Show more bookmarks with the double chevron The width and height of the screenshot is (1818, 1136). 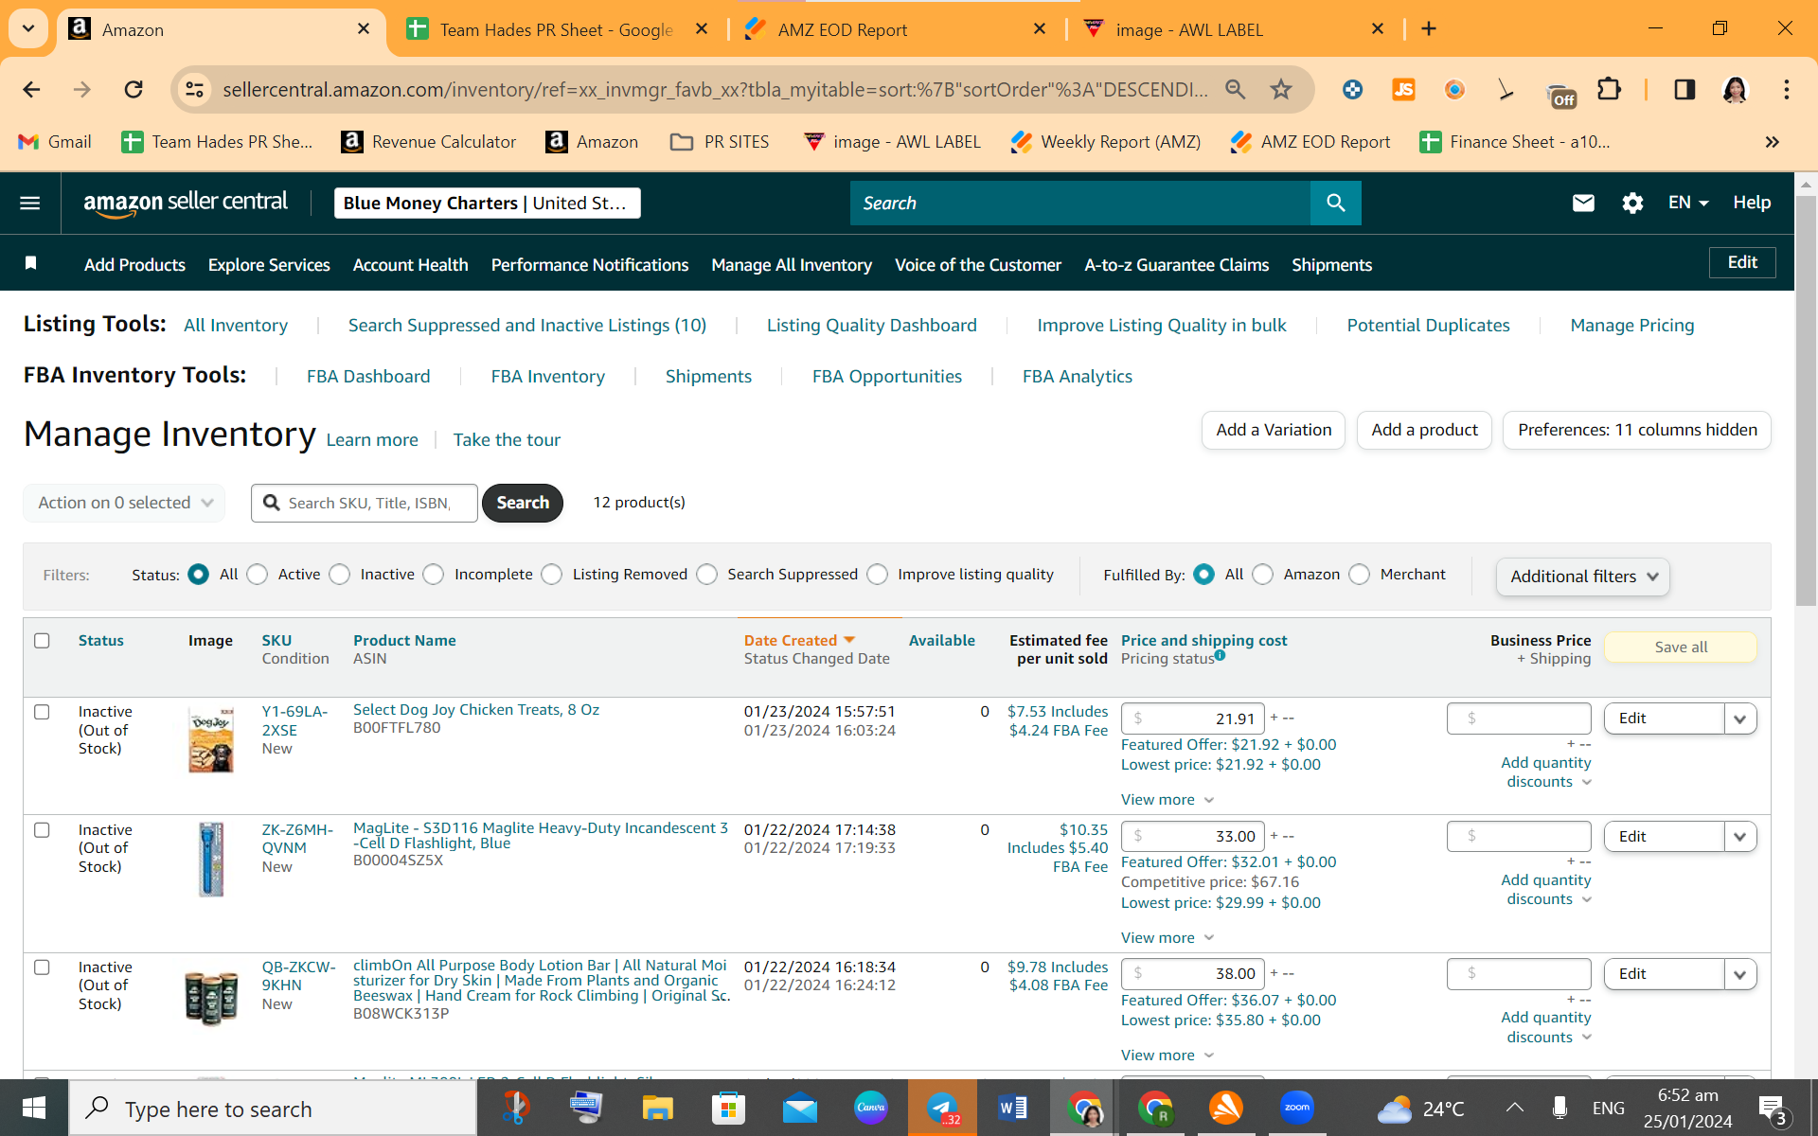click(1772, 142)
